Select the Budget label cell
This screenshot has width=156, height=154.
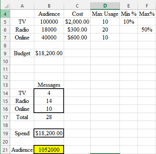point(22,53)
